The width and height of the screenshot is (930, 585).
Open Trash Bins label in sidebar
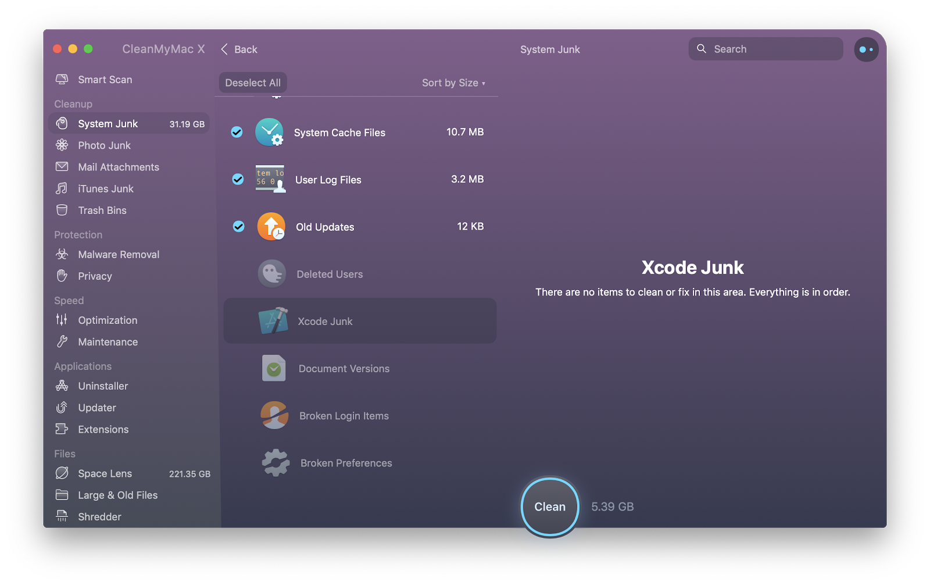(x=102, y=210)
